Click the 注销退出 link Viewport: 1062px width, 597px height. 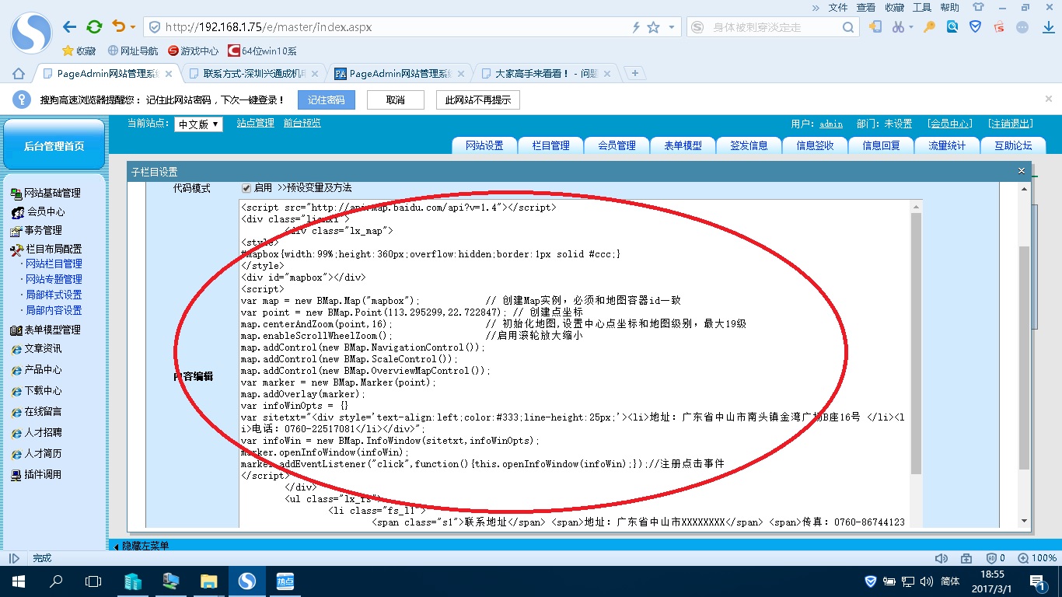pyautogui.click(x=1010, y=124)
